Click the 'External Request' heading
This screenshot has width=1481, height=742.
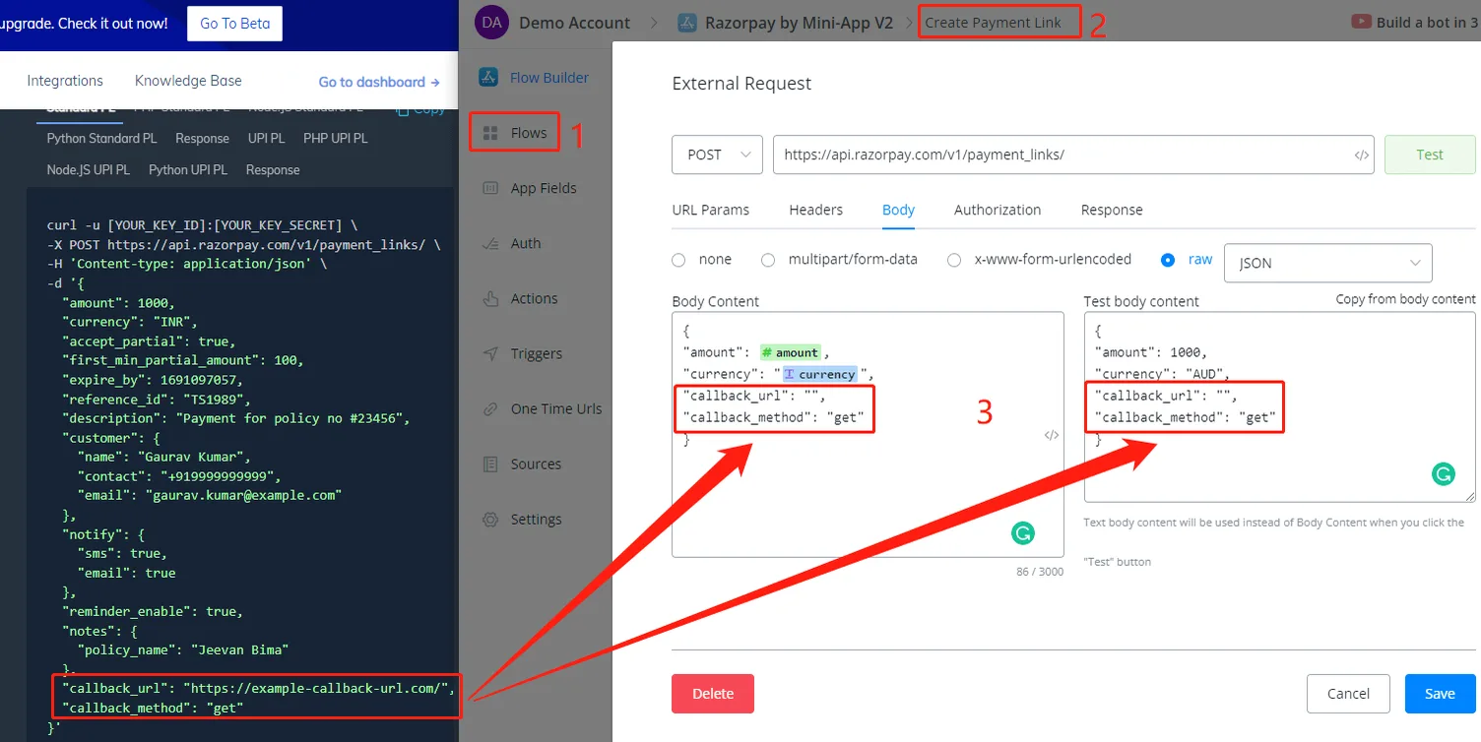[x=741, y=84]
